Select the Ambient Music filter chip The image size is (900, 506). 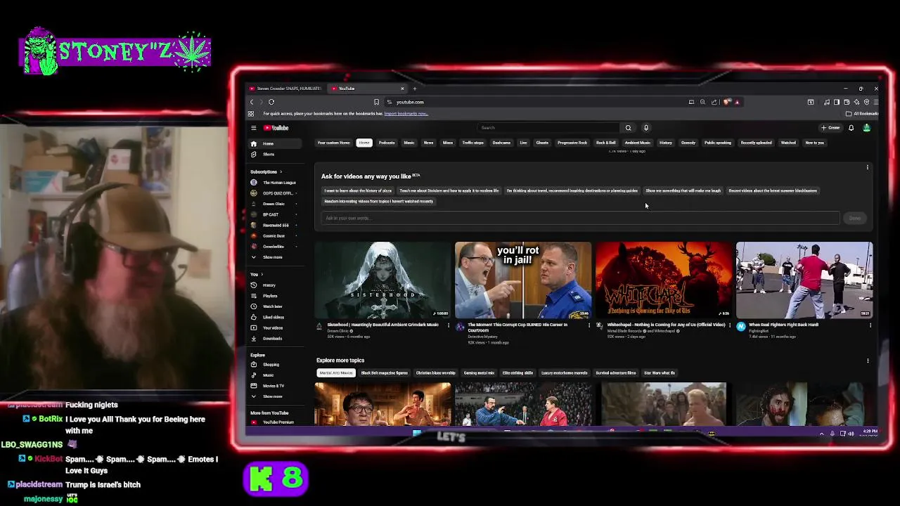click(x=638, y=143)
